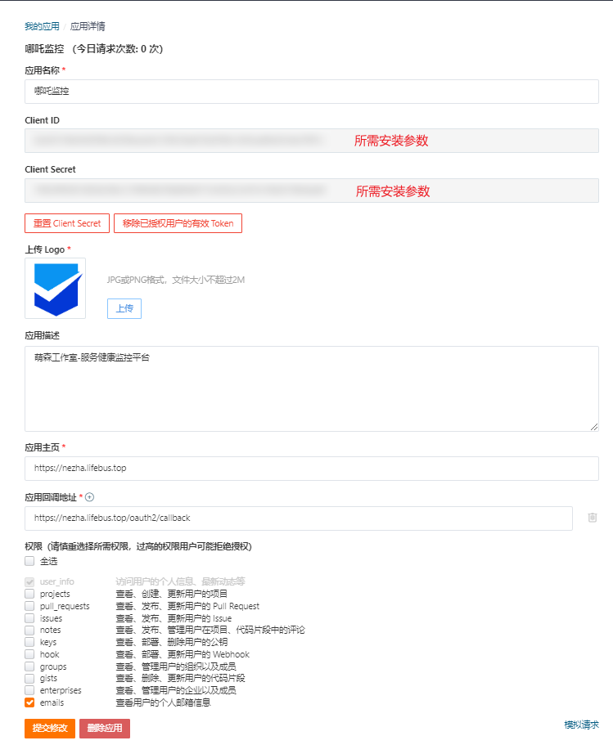This screenshot has height=745, width=613.
Task: Click 移除已授权用户的有效 Token button
Action: coord(178,223)
